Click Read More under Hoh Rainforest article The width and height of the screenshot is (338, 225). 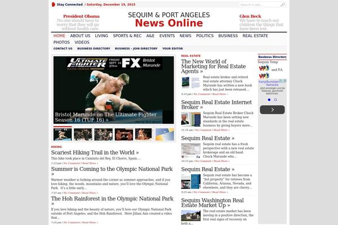(x=90, y=222)
